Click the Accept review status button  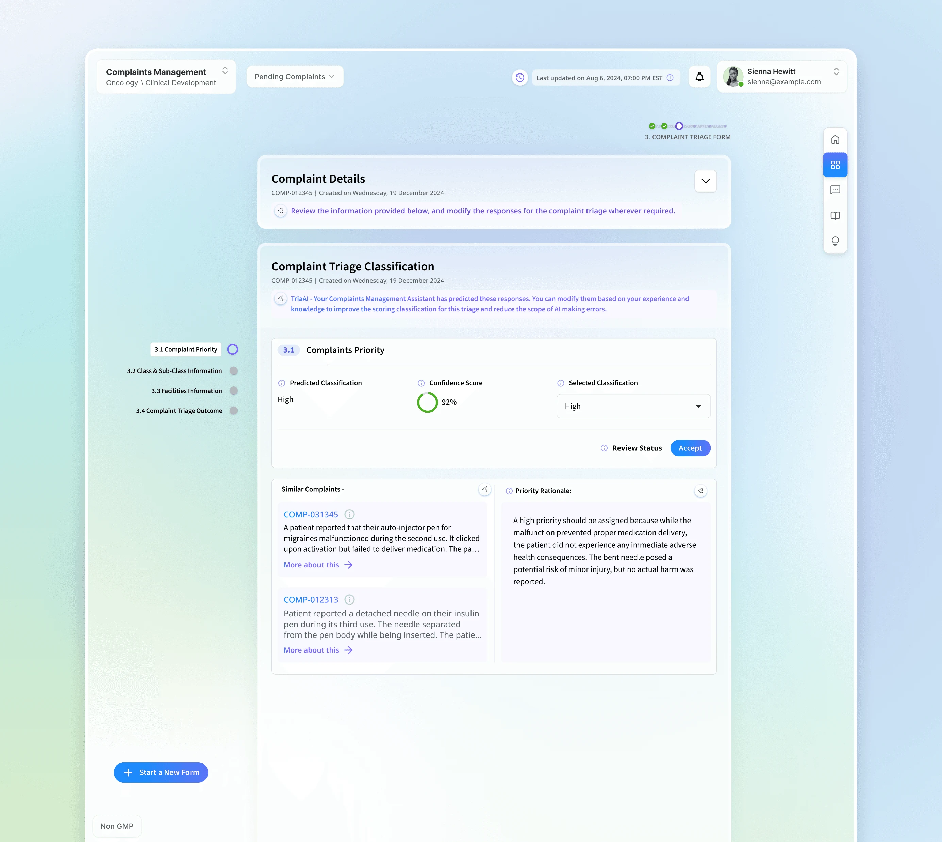click(690, 448)
